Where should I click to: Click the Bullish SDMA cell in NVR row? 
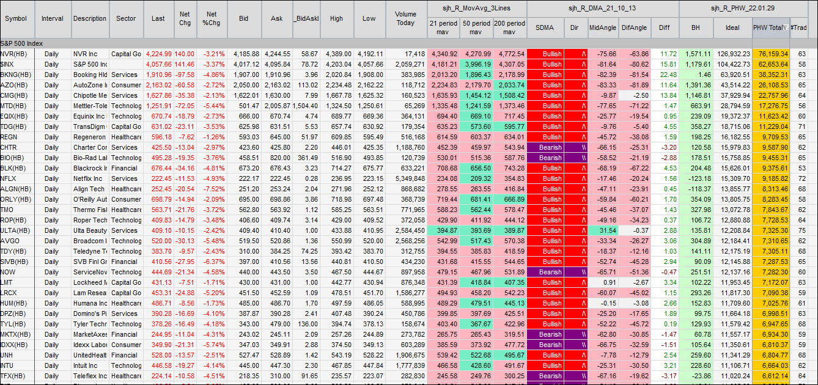545,54
